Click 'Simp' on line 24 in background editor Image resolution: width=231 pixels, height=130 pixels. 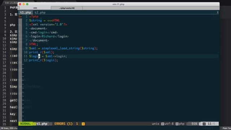coord(13,87)
